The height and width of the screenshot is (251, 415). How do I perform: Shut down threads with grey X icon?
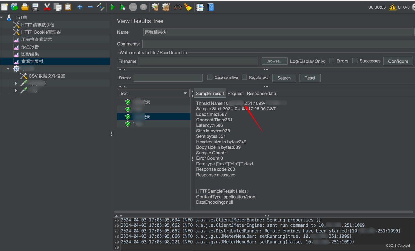pos(144,7)
